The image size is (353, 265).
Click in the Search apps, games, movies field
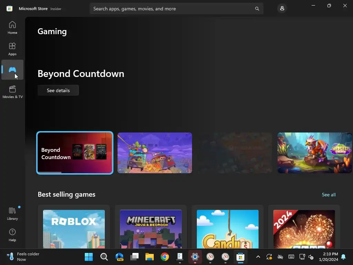pyautogui.click(x=176, y=9)
